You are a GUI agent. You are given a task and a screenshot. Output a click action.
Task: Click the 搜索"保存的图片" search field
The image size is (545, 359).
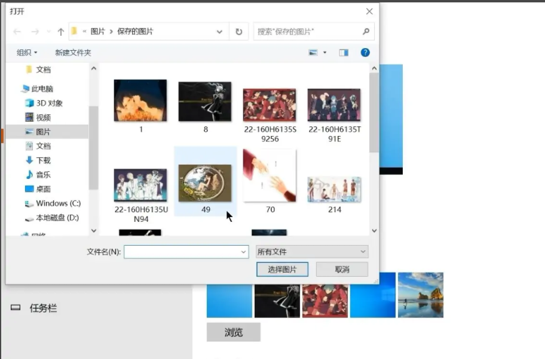click(308, 32)
